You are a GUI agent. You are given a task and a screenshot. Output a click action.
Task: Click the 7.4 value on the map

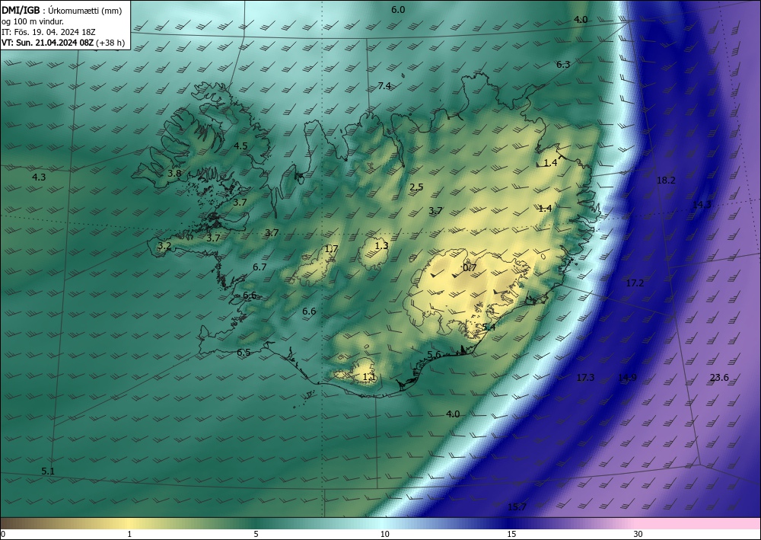click(x=384, y=86)
